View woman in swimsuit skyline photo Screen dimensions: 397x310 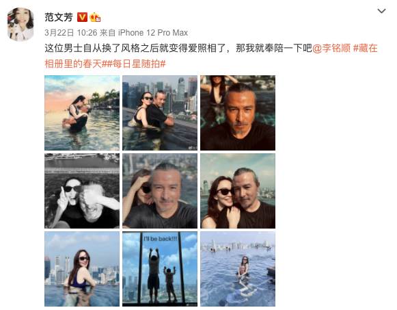coord(82,269)
